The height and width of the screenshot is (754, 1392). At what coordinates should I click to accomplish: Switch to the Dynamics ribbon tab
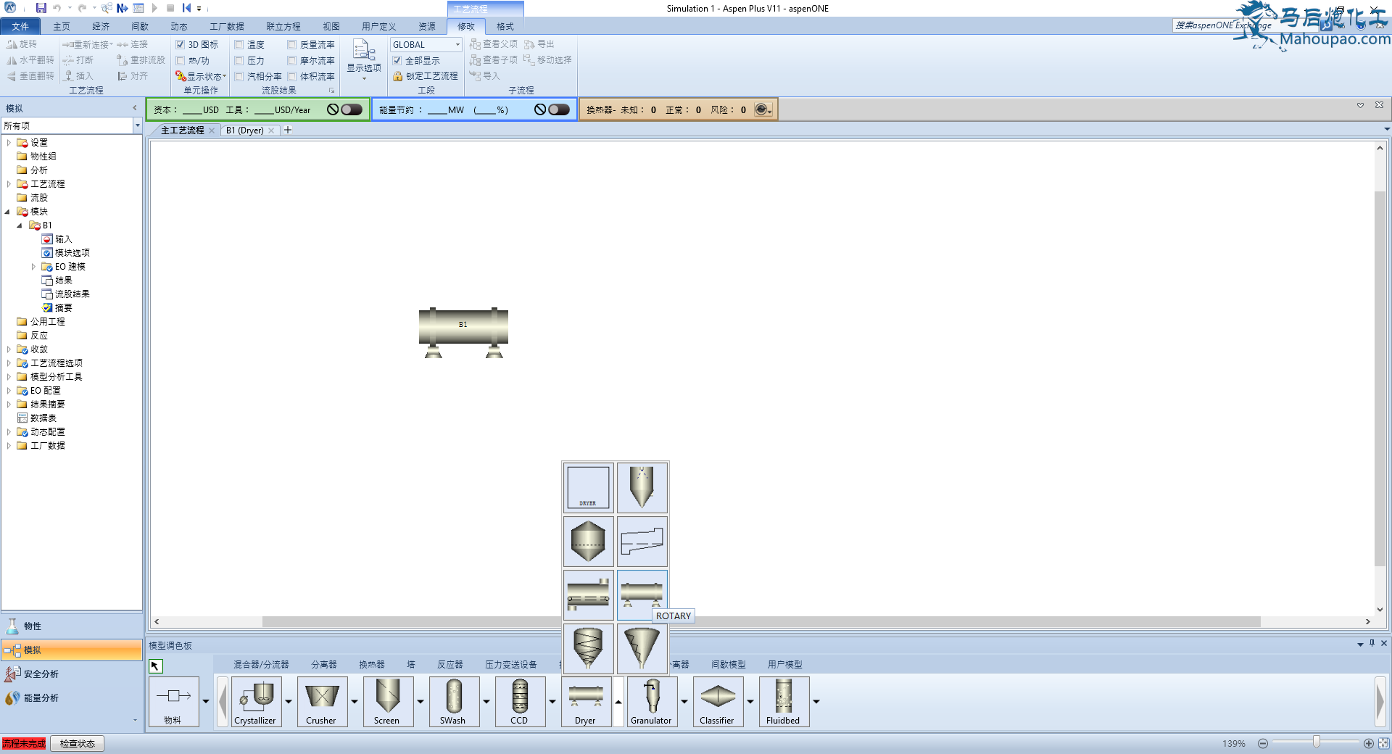point(179,26)
